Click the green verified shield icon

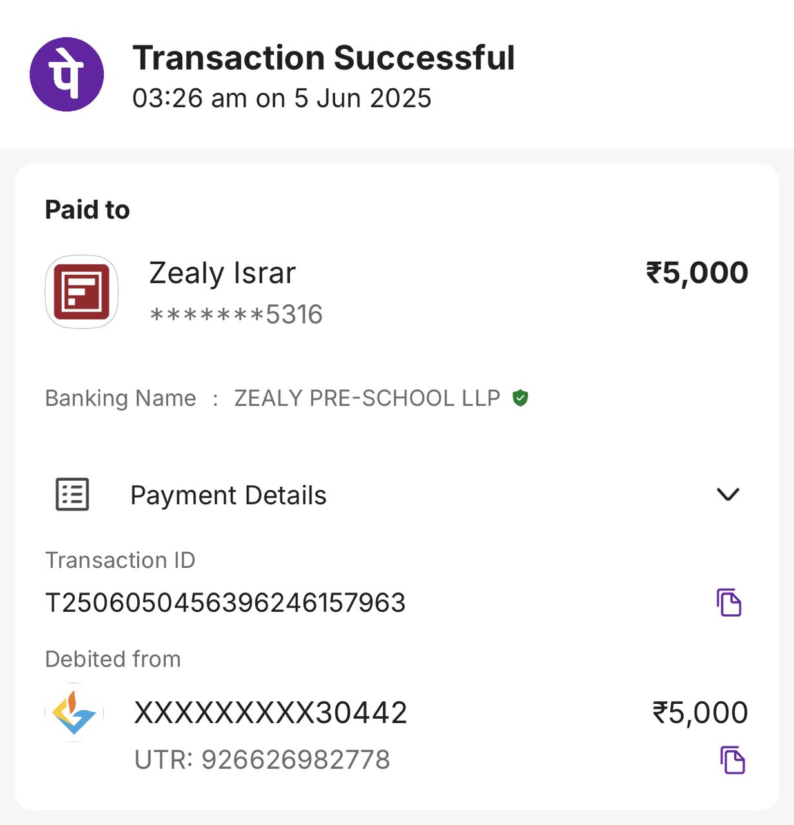click(x=520, y=398)
